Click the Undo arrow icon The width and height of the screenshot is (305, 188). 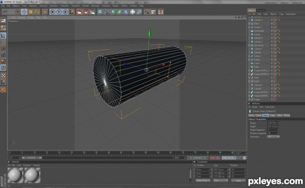[5, 12]
